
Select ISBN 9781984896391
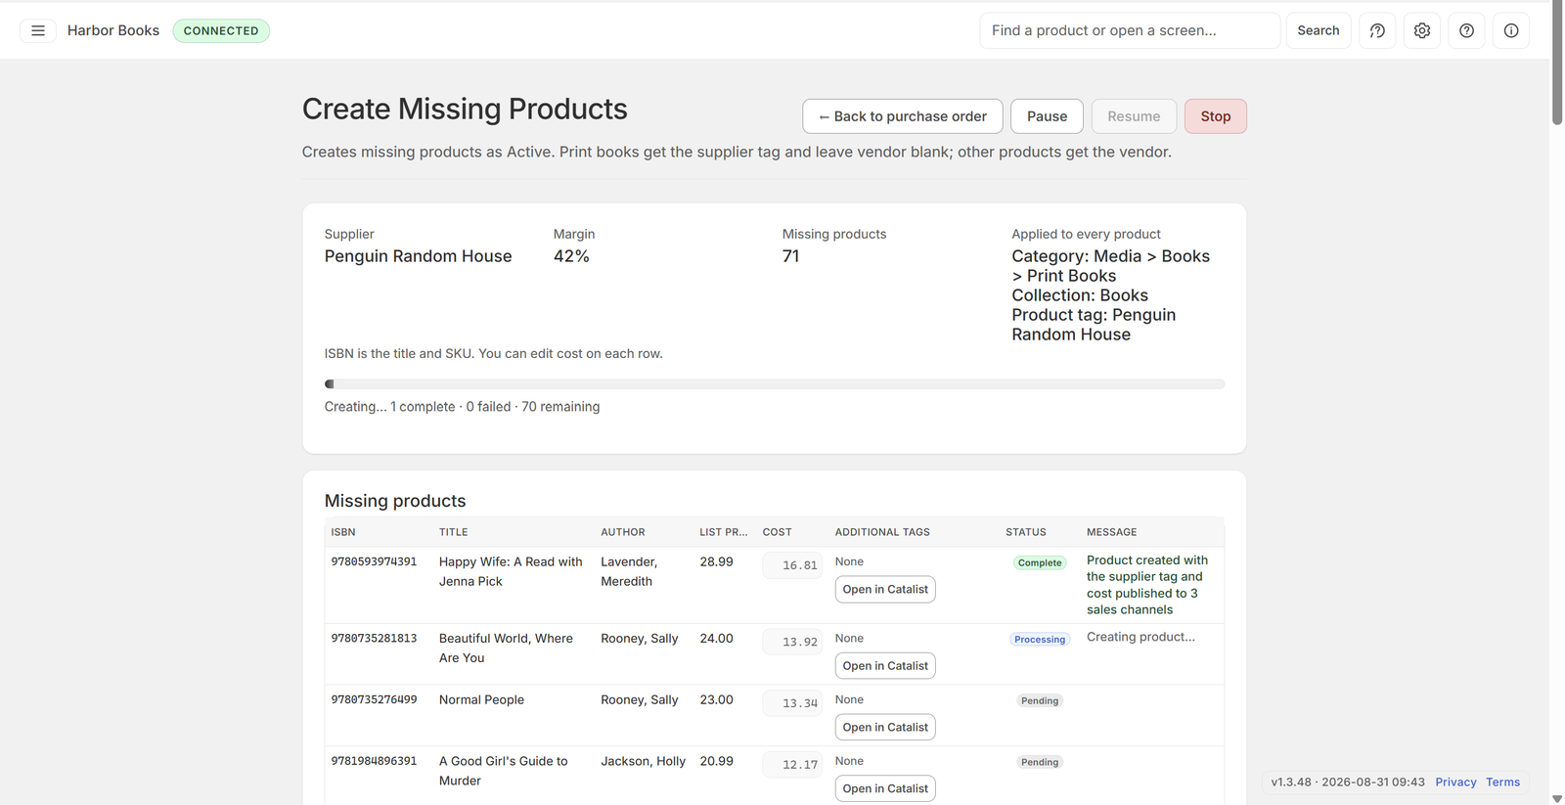coord(374,761)
